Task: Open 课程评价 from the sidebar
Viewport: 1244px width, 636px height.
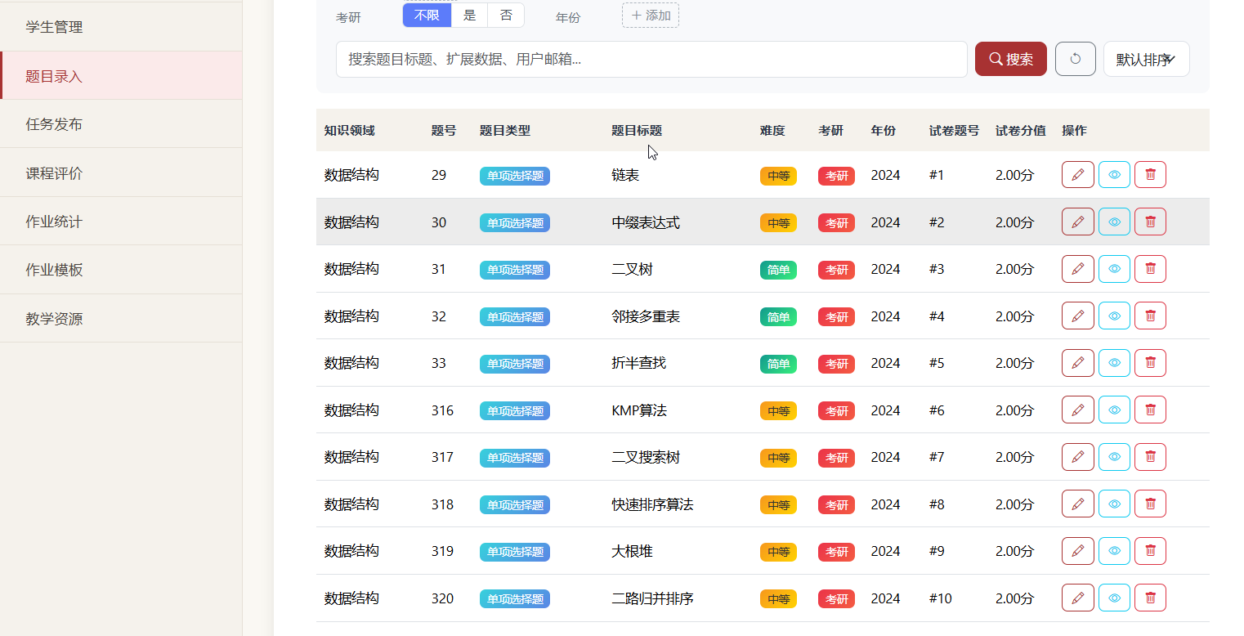Action: click(121, 173)
